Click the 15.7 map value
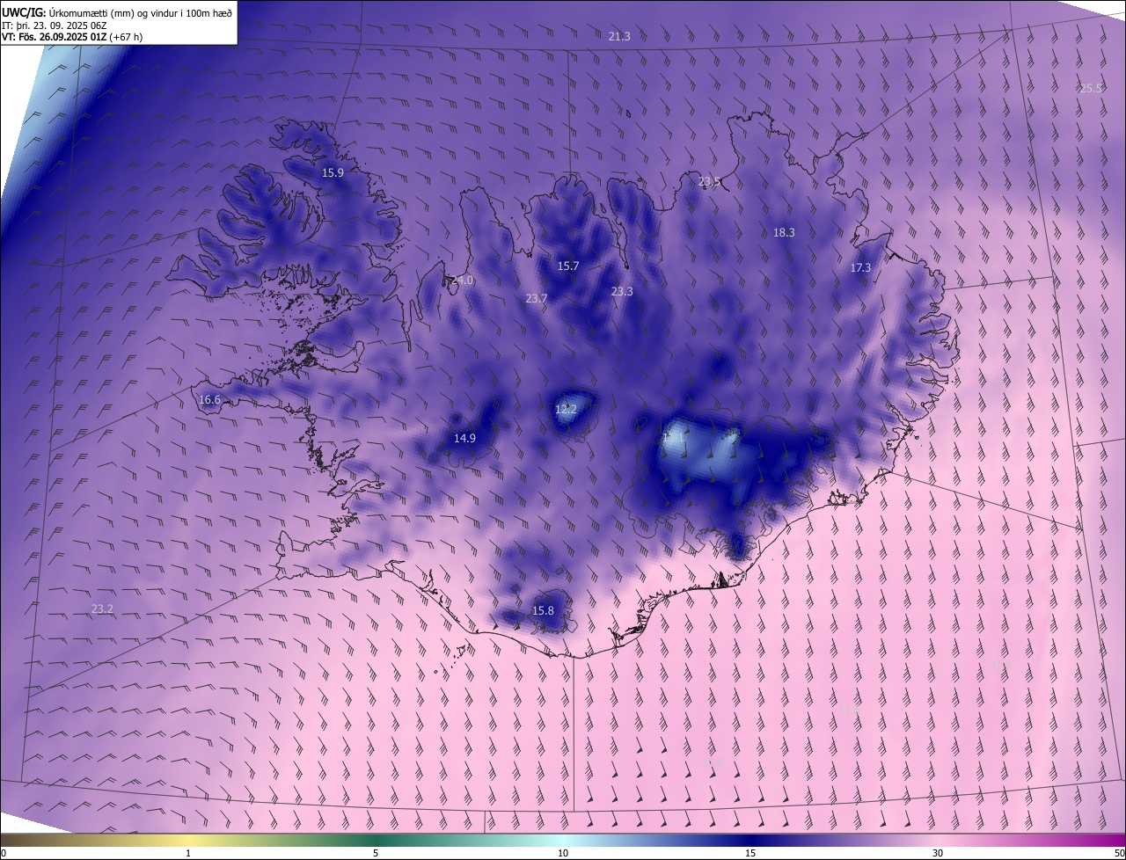 568,266
